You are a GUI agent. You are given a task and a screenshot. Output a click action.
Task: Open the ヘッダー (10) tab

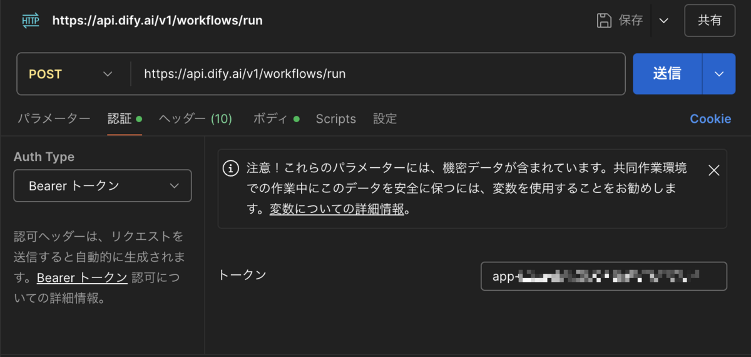(x=195, y=119)
